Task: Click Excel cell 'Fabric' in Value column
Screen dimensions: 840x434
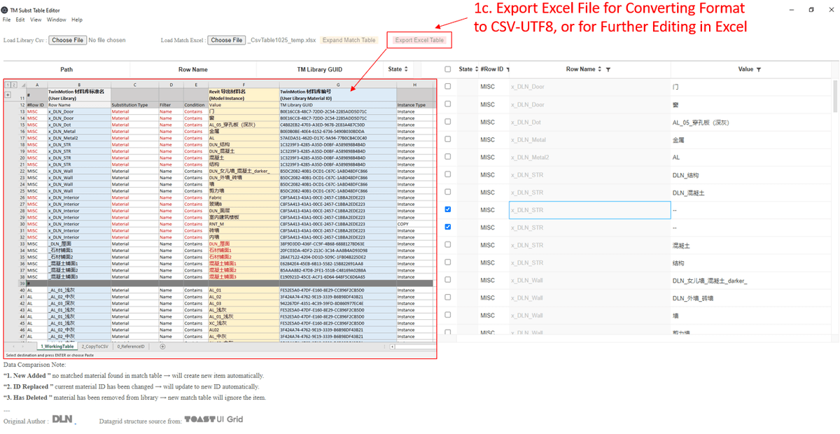Action: 244,197
